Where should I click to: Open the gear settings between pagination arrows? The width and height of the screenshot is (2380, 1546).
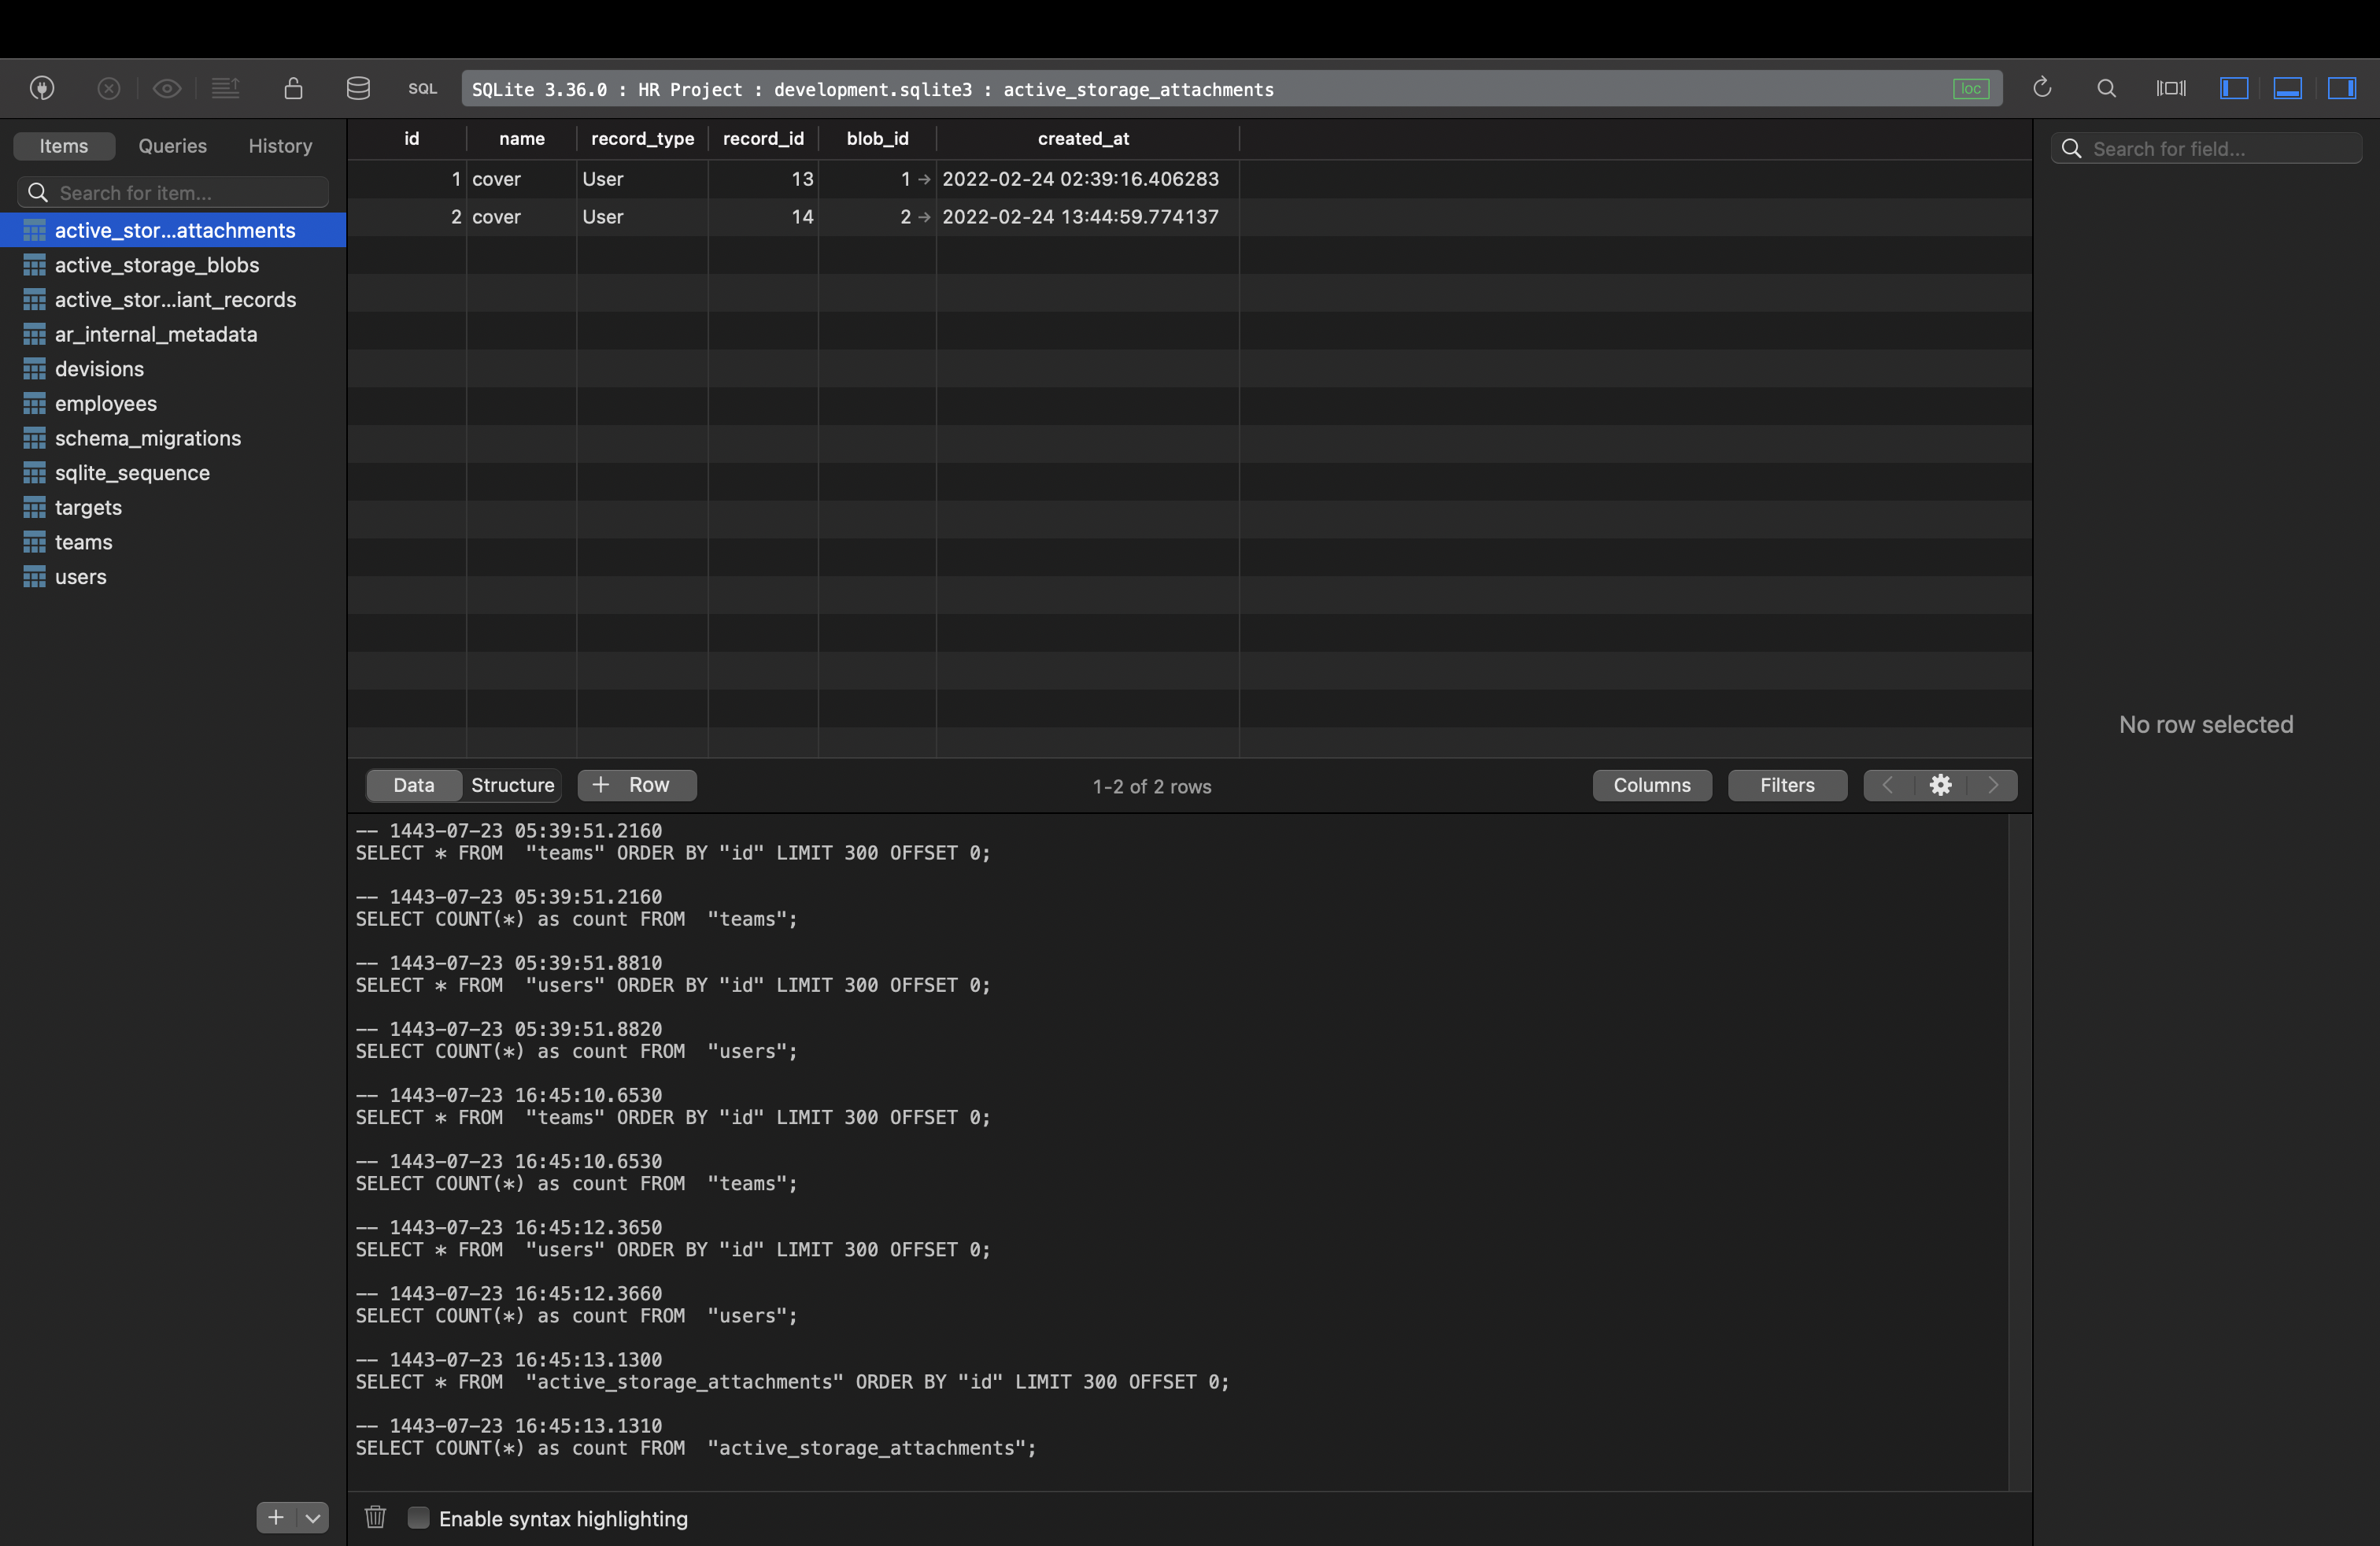click(x=1940, y=785)
